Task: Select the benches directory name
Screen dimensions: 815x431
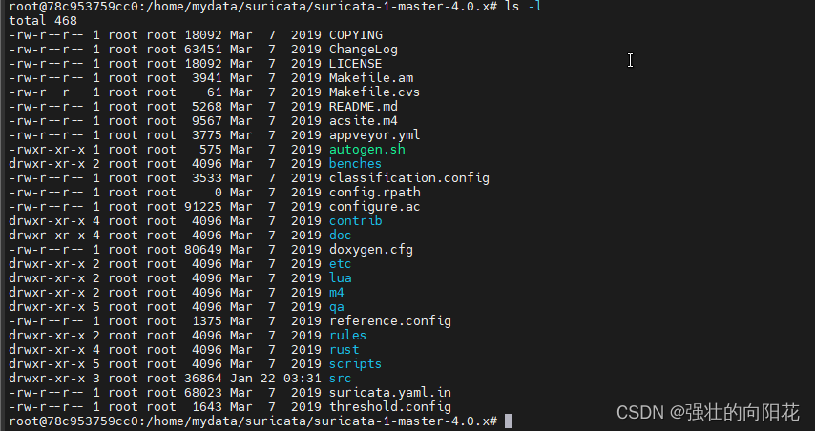Action: point(355,164)
